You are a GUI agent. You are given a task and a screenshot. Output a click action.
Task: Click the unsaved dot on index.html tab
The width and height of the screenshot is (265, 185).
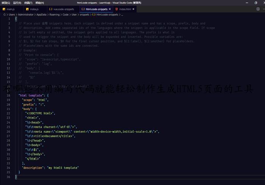[x=134, y=9]
